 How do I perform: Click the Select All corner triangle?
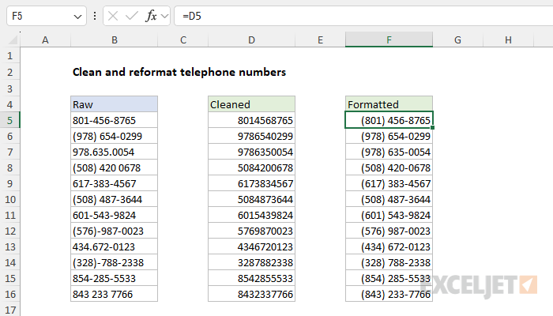coord(13,39)
